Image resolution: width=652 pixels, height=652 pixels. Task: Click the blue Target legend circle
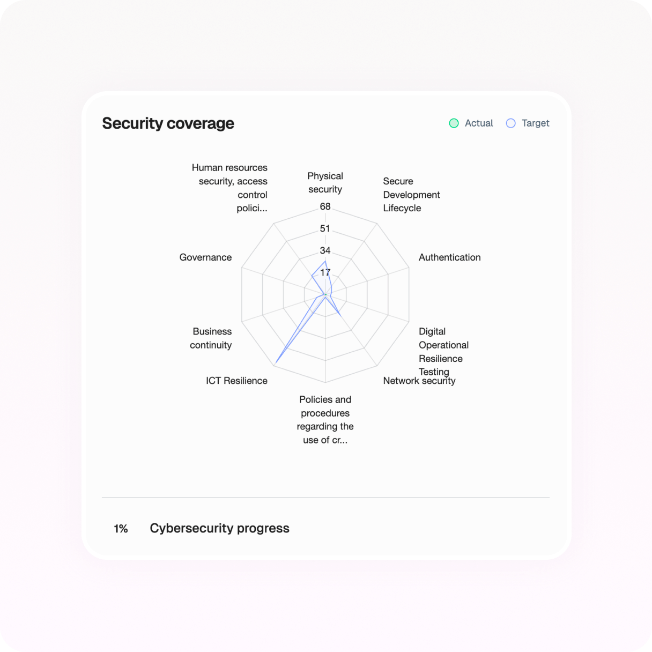511,123
